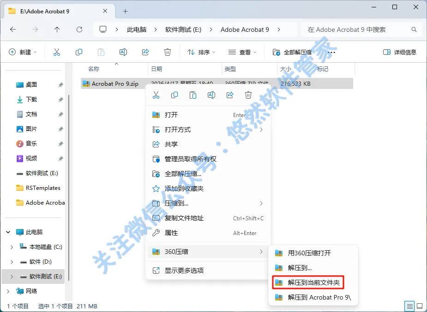The image size is (427, 312).
Task: Click the computer icon in address bar
Action: (x=102, y=29)
